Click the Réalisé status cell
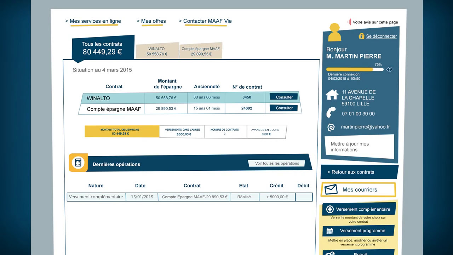Screen dimensions: 453x255 [x=244, y=197]
